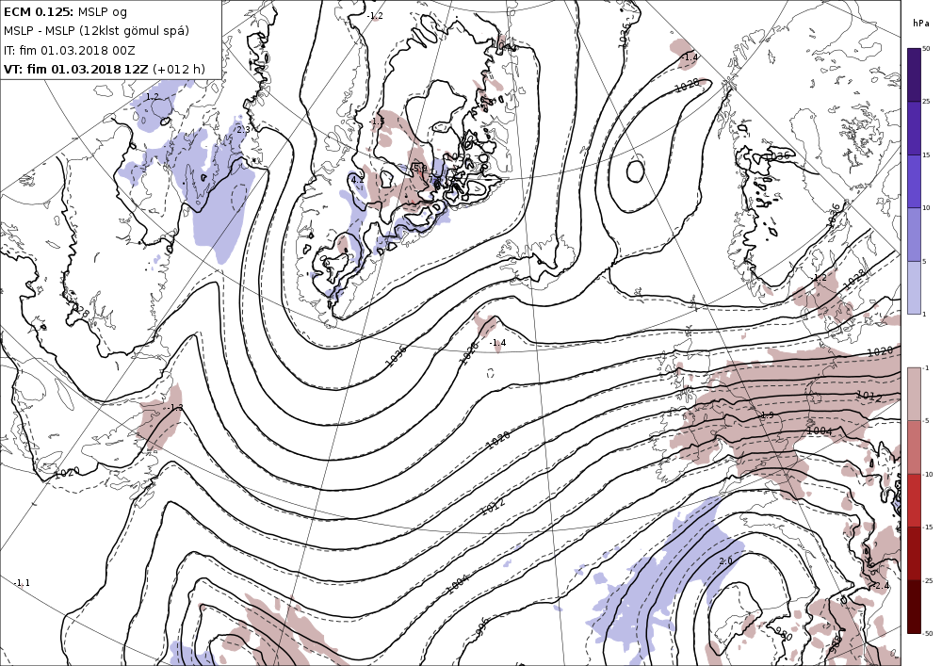942x666 pixels.
Task: Click the 'MSLP - MSLP (12klst gömul spá)' line
Action: 97,31
